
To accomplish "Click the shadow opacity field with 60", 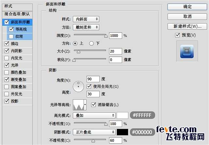I will [115, 140].
